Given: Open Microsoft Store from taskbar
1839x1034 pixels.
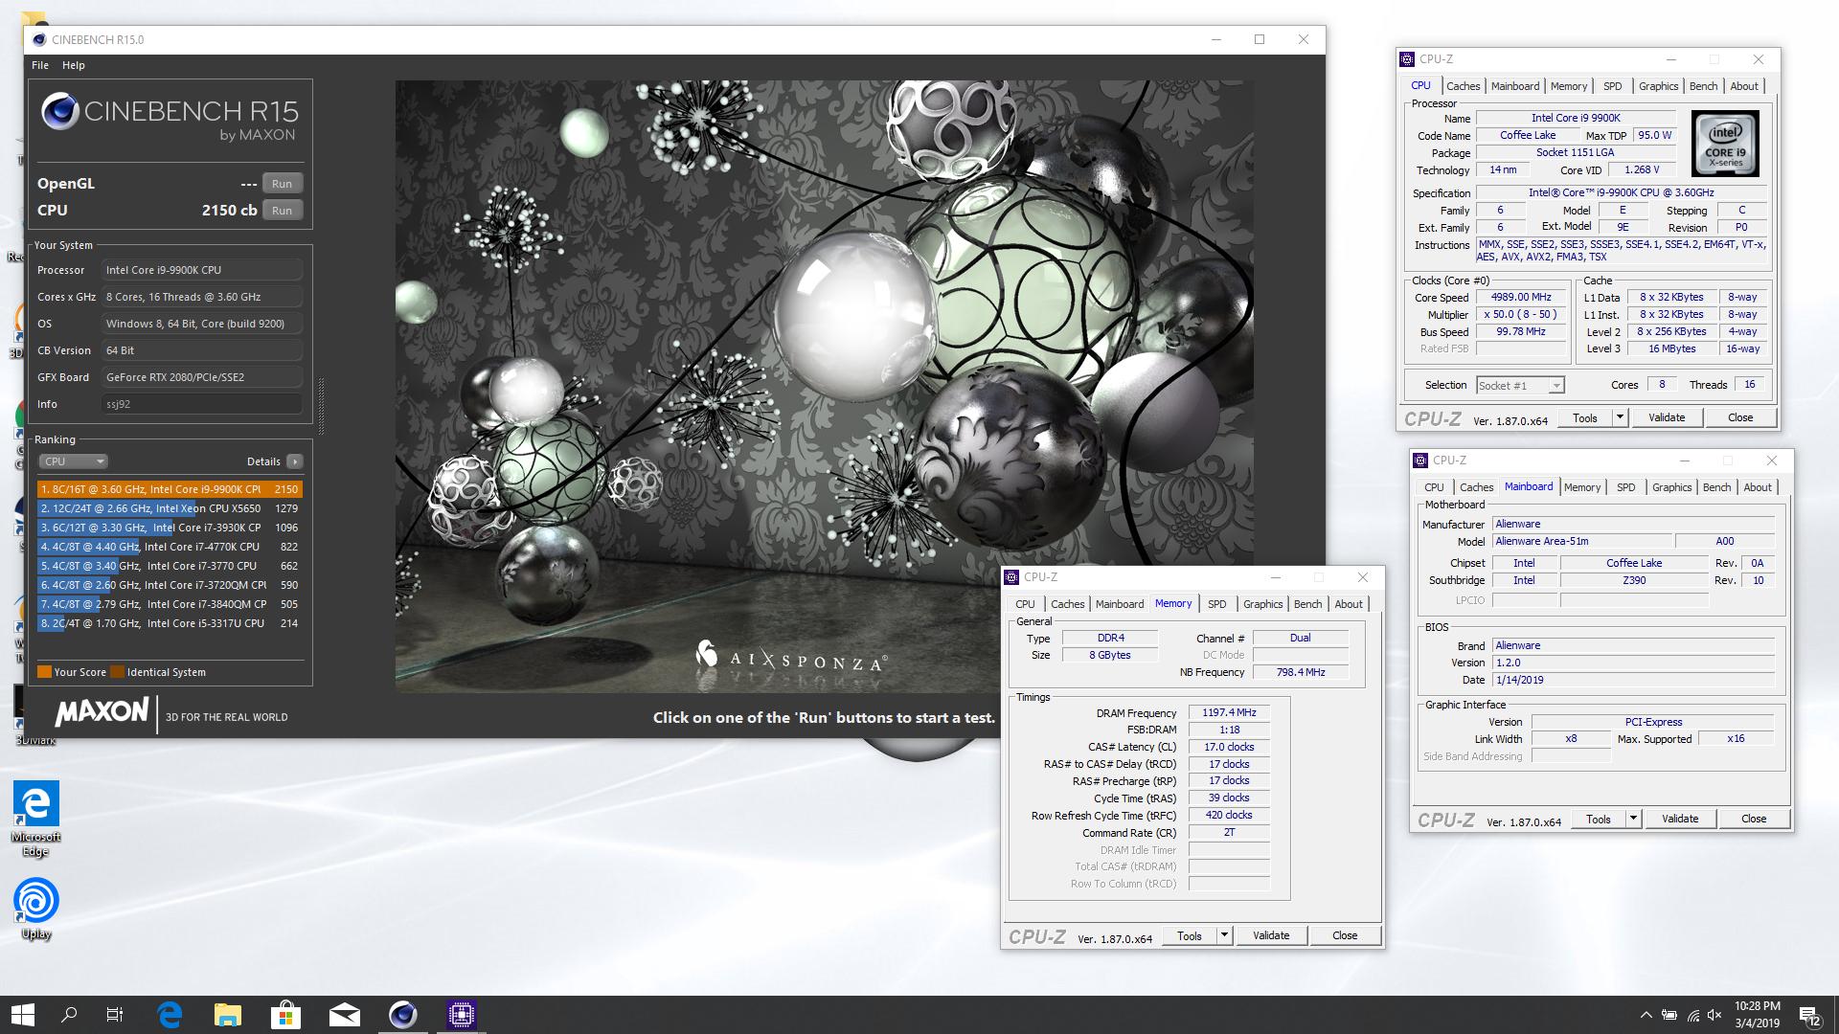Looking at the screenshot, I should click(285, 1014).
